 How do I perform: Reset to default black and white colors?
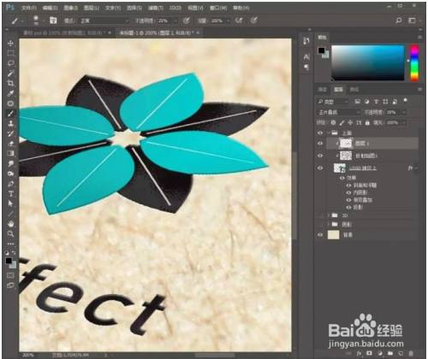click(7, 253)
